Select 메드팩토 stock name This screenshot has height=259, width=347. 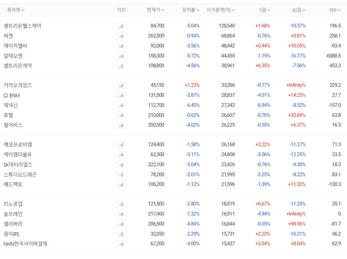coord(13,184)
